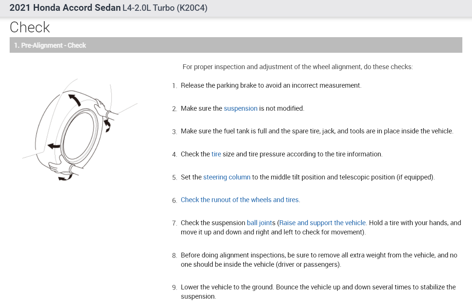This screenshot has height=305, width=472.
Task: Click the tire link in step 4
Action: [216, 154]
